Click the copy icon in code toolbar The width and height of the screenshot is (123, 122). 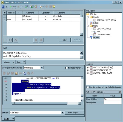[24, 73]
